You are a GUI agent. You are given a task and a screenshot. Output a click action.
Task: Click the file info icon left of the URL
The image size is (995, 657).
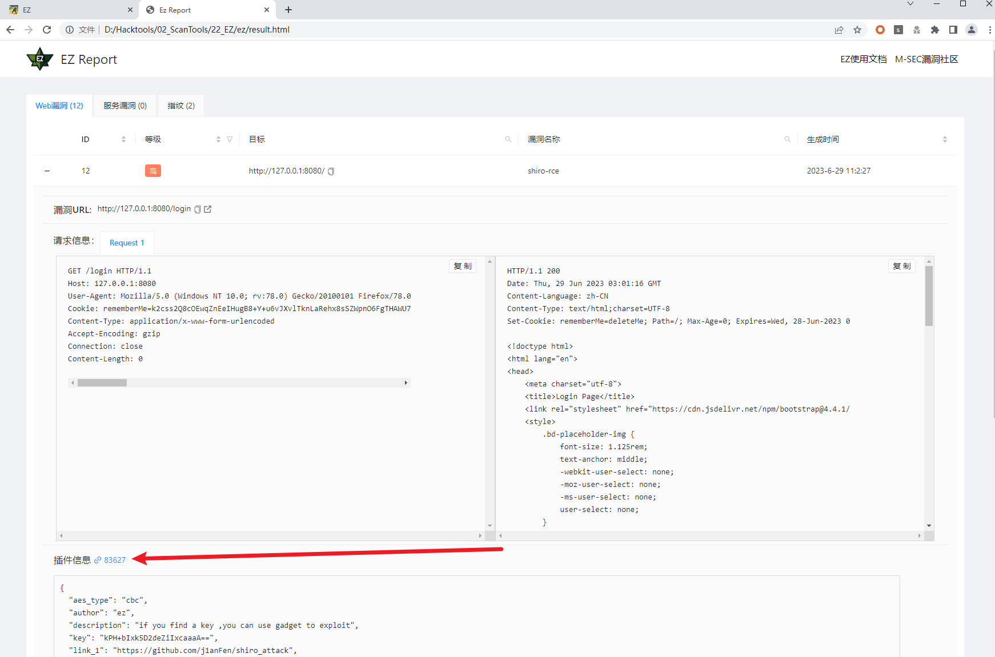click(x=70, y=30)
